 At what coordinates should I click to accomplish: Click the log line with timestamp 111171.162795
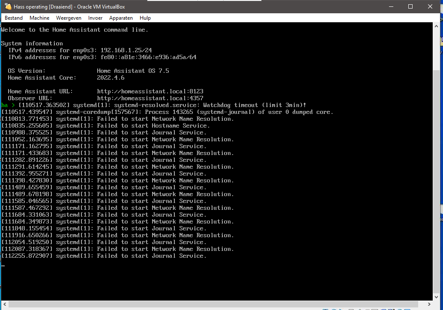[104, 146]
